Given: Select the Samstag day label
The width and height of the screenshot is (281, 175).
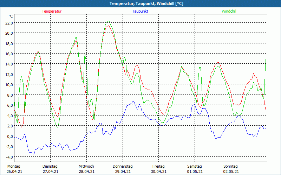Looking at the screenshot, I should point(195,166).
